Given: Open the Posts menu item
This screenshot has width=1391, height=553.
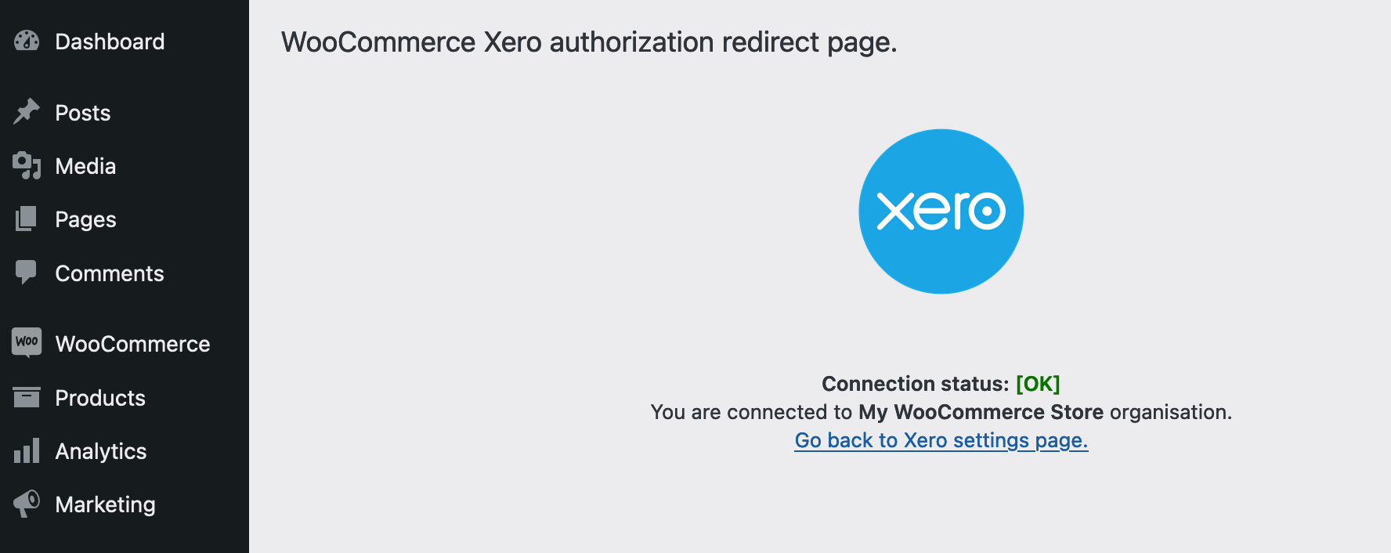Looking at the screenshot, I should [82, 112].
